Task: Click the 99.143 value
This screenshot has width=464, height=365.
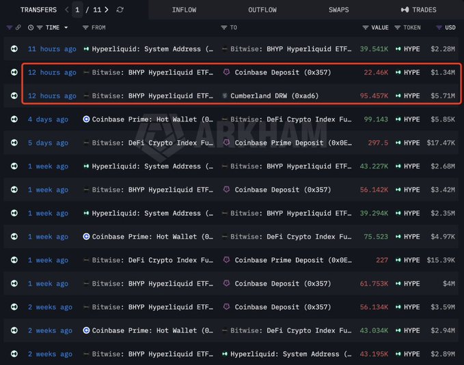Action: (x=376, y=119)
